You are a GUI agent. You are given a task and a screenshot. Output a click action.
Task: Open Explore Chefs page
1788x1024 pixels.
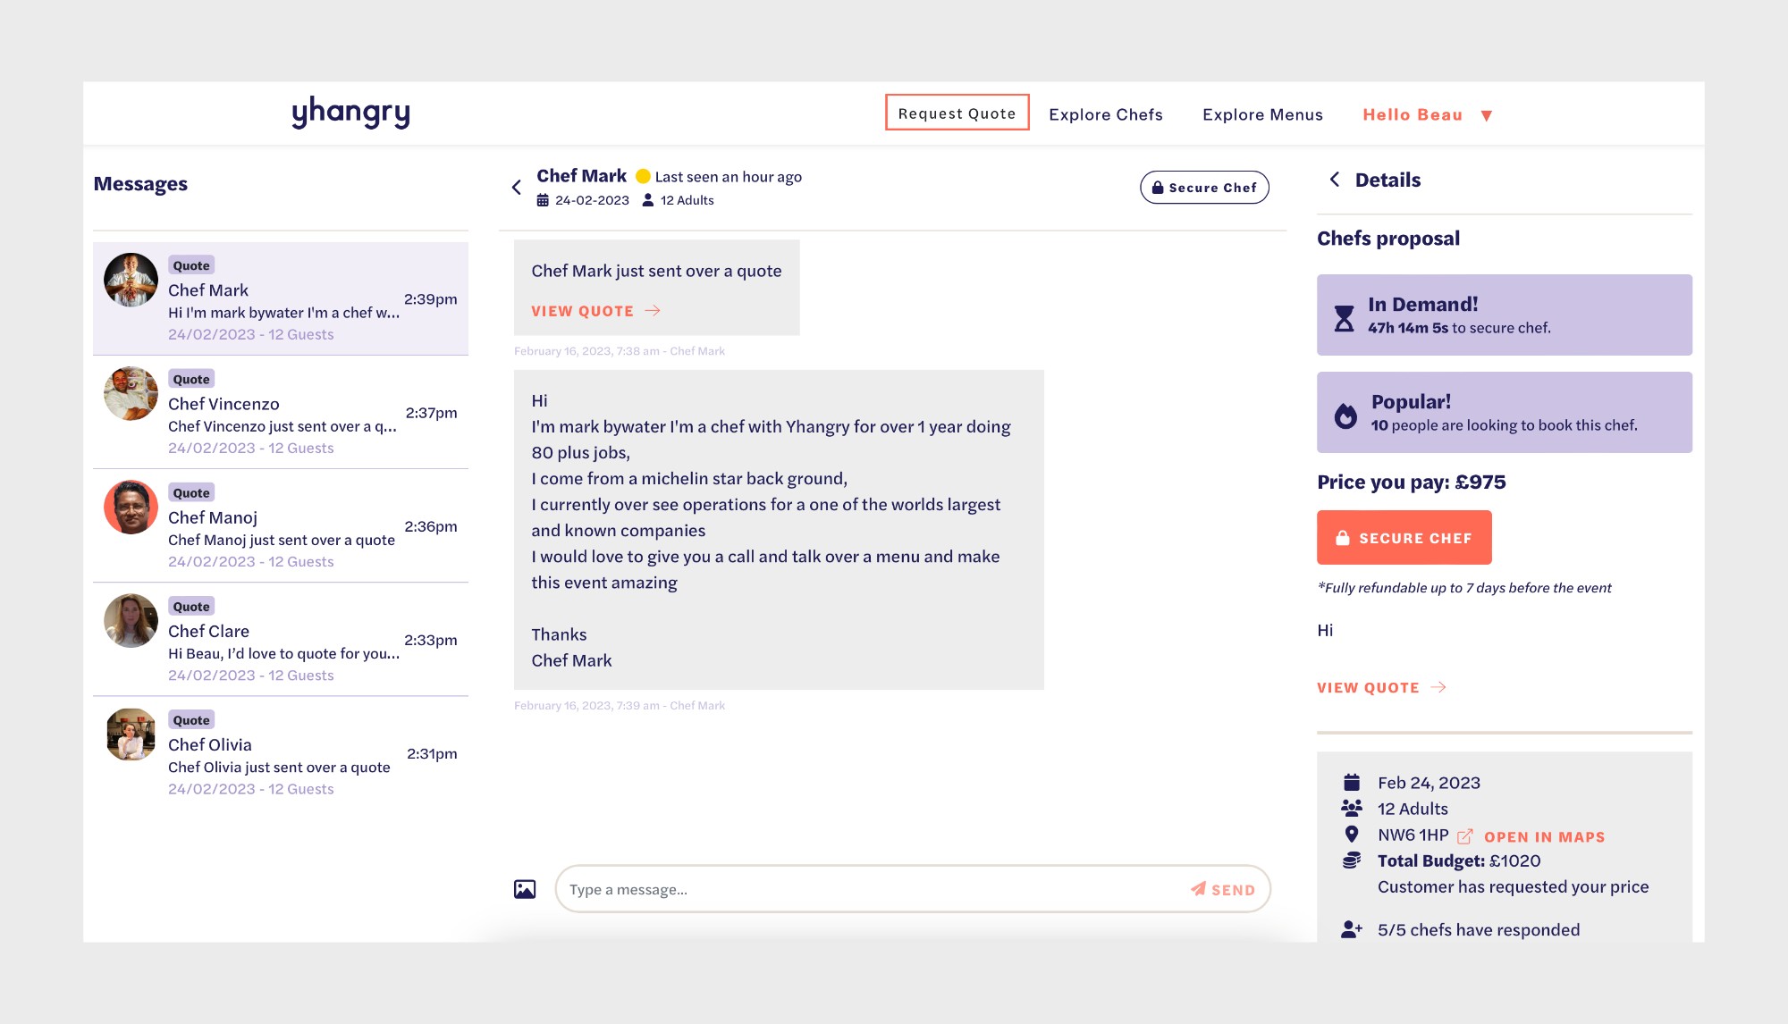pyautogui.click(x=1106, y=114)
